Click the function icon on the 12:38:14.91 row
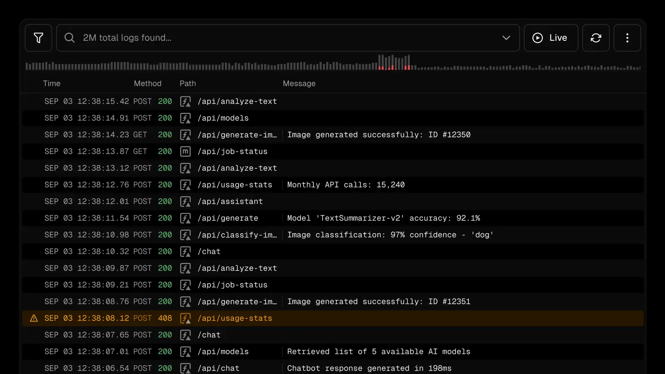 pyautogui.click(x=185, y=118)
